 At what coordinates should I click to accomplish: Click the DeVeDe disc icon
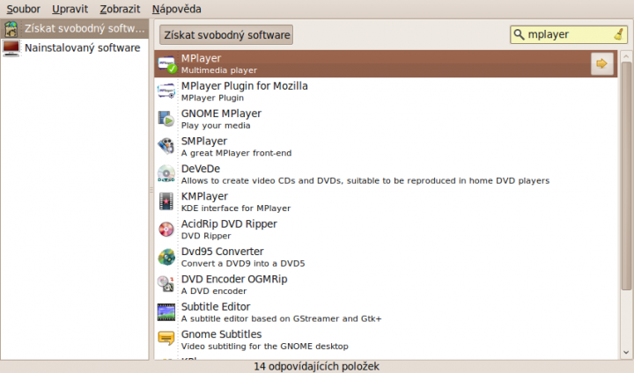pyautogui.click(x=166, y=174)
